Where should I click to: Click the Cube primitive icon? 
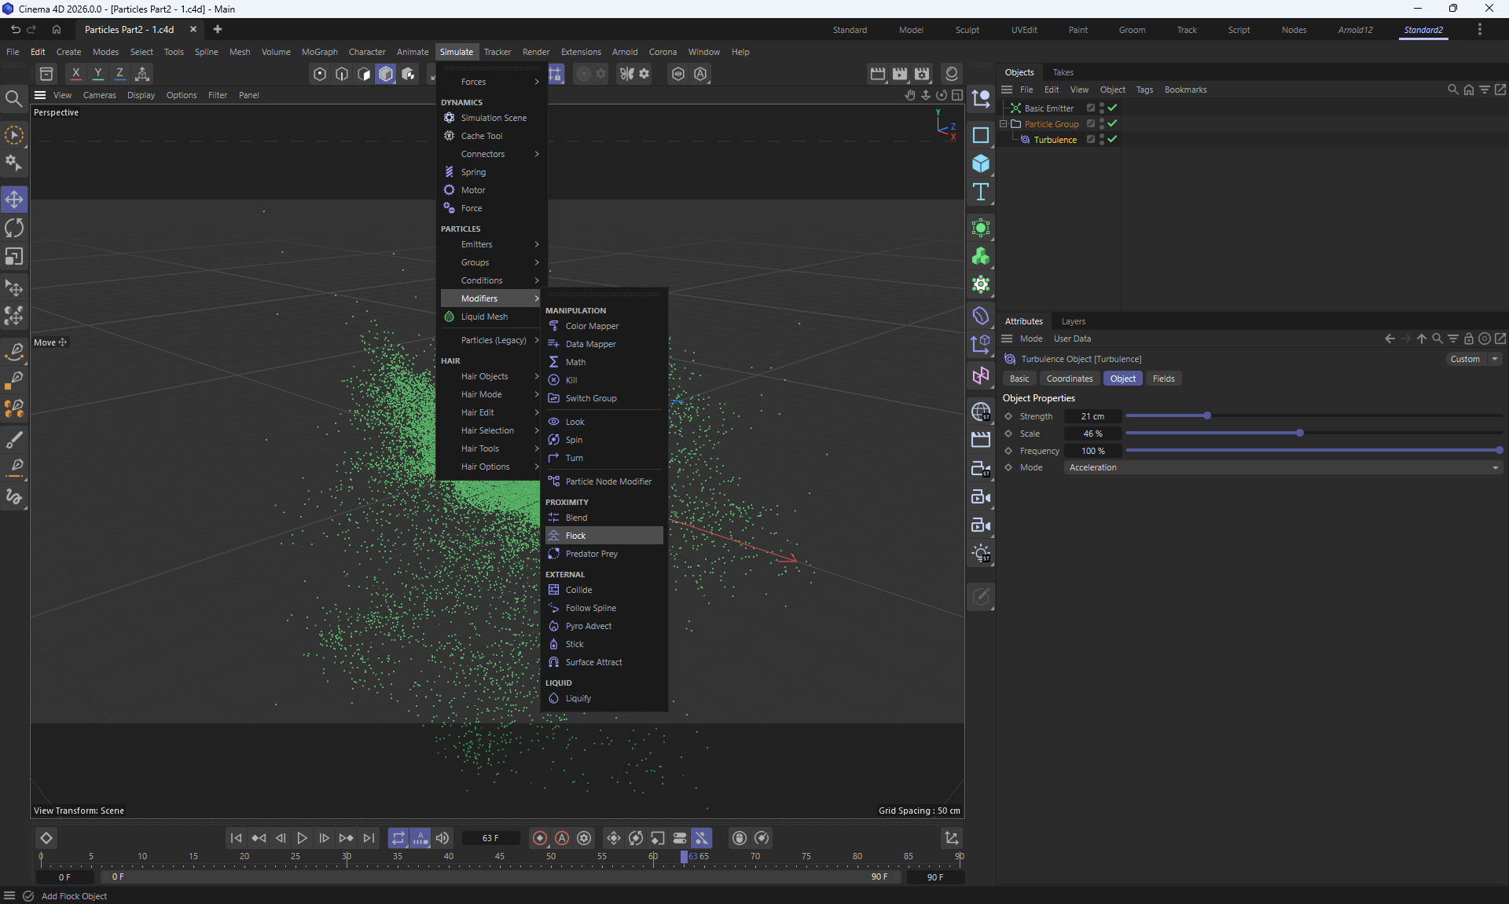coord(980,163)
